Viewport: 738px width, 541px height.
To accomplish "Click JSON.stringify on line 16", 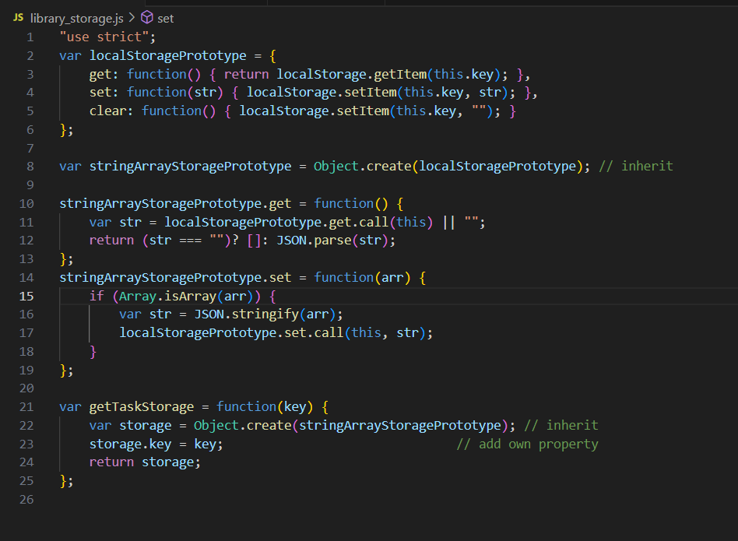I will [247, 314].
